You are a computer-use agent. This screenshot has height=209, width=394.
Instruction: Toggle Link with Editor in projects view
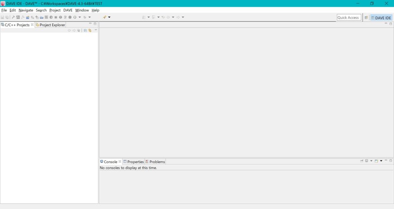tap(90, 30)
